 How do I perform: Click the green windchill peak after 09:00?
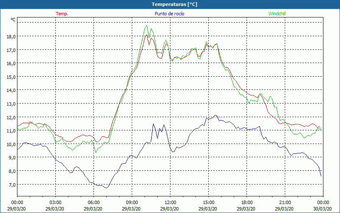(x=147, y=26)
